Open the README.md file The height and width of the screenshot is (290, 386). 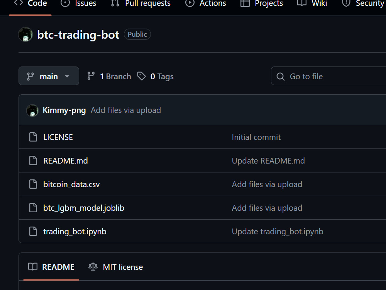click(x=66, y=161)
